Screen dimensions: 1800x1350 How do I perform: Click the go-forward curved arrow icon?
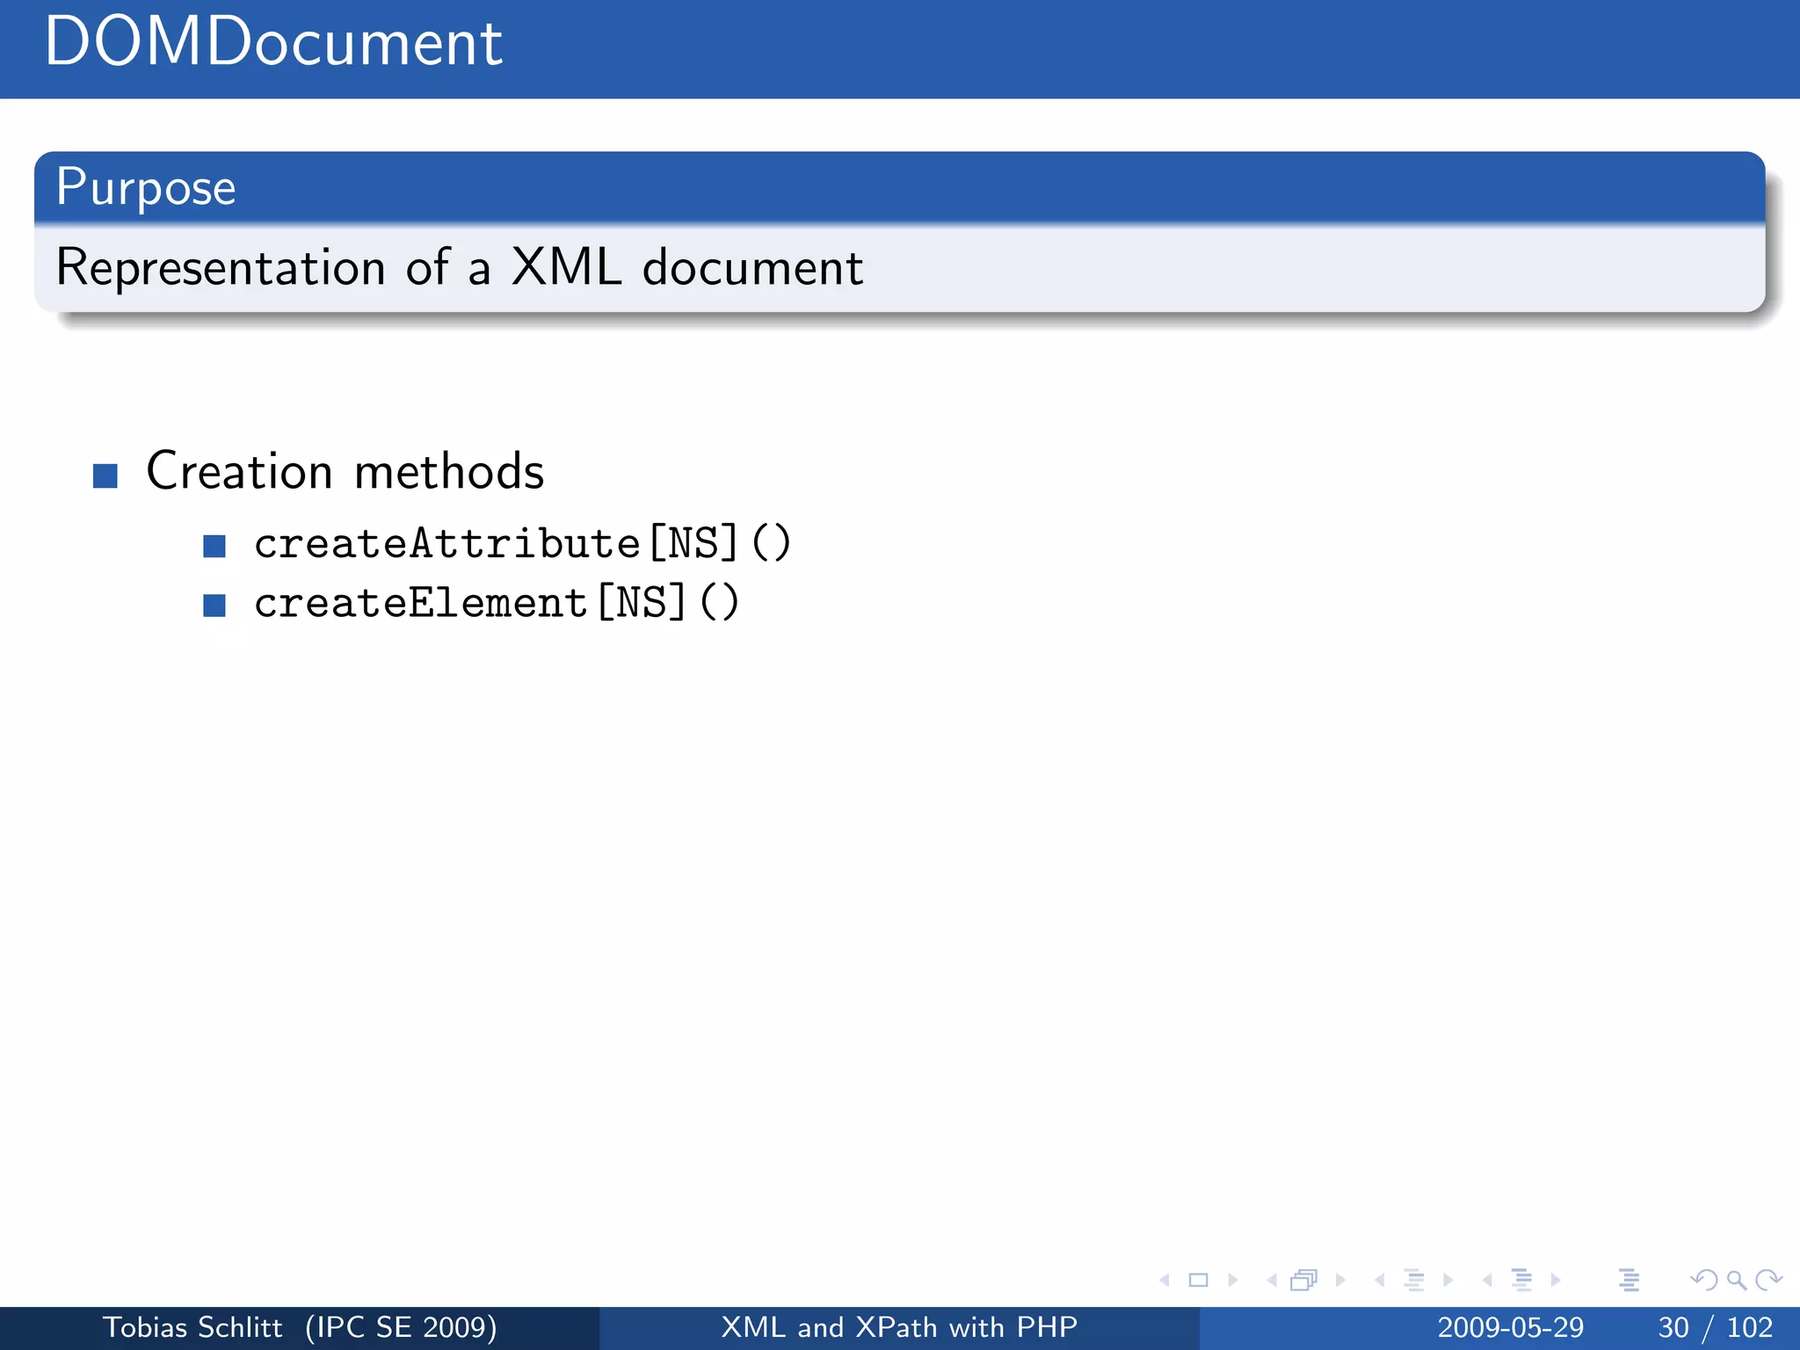[x=1768, y=1281]
